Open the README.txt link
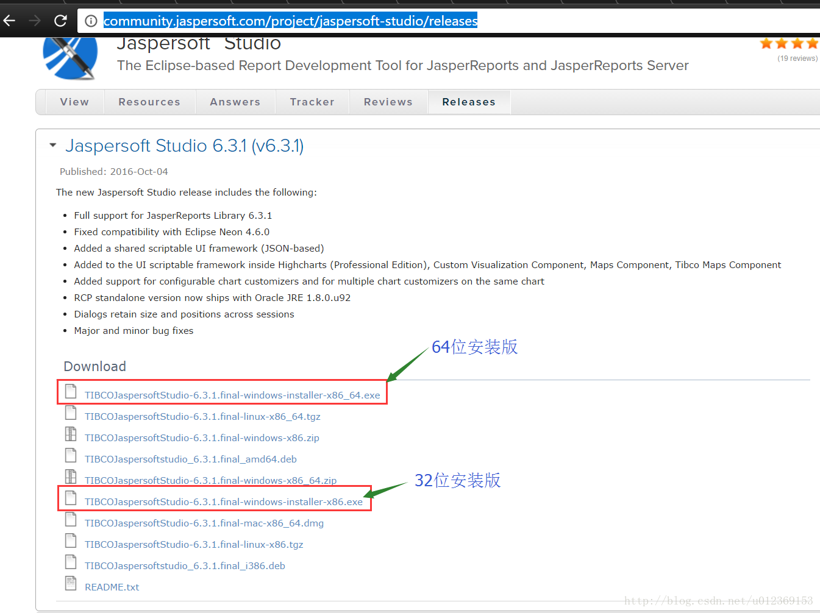 [112, 587]
